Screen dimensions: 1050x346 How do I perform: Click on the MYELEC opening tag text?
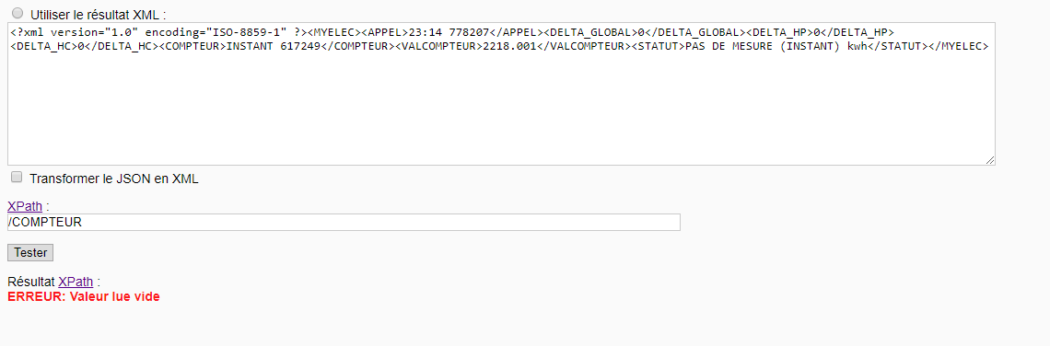334,32
